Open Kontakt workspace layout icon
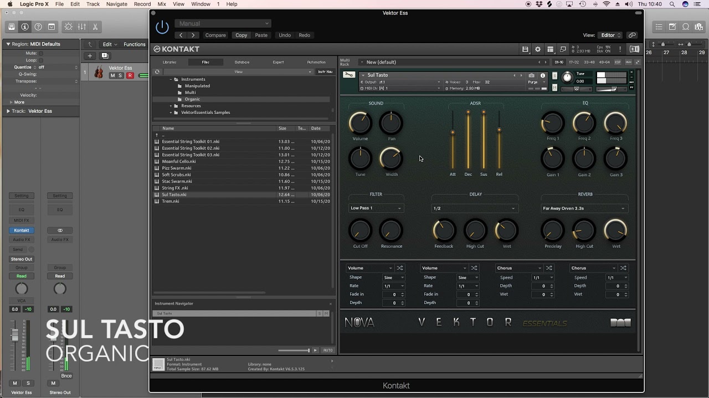The width and height of the screenshot is (709, 398). point(550,49)
